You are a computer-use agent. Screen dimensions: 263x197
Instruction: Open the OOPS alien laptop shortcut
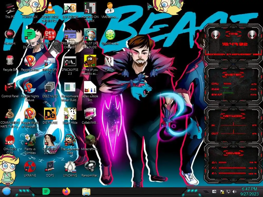tap(50, 166)
